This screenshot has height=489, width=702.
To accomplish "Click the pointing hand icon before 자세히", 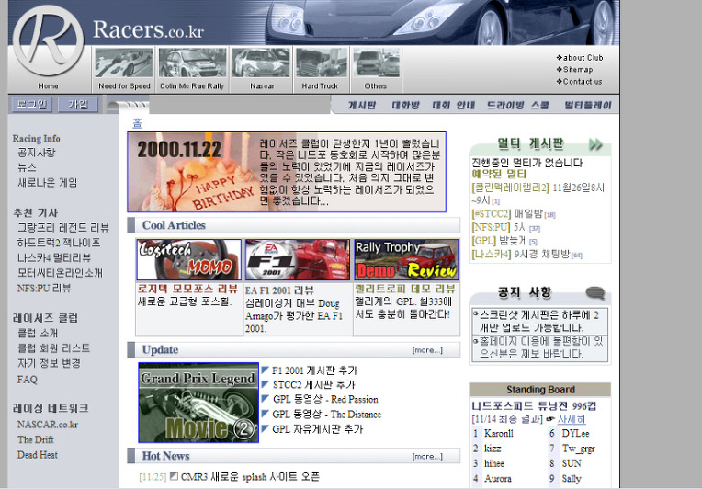I will tap(550, 419).
